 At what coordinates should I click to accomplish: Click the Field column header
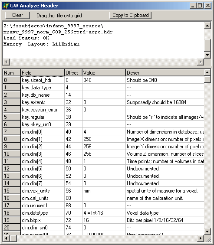43,73
